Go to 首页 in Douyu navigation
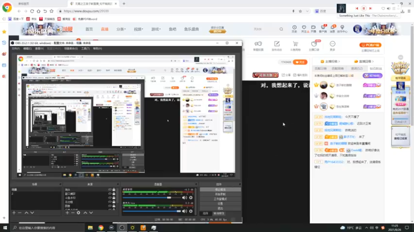 (x=89, y=29)
